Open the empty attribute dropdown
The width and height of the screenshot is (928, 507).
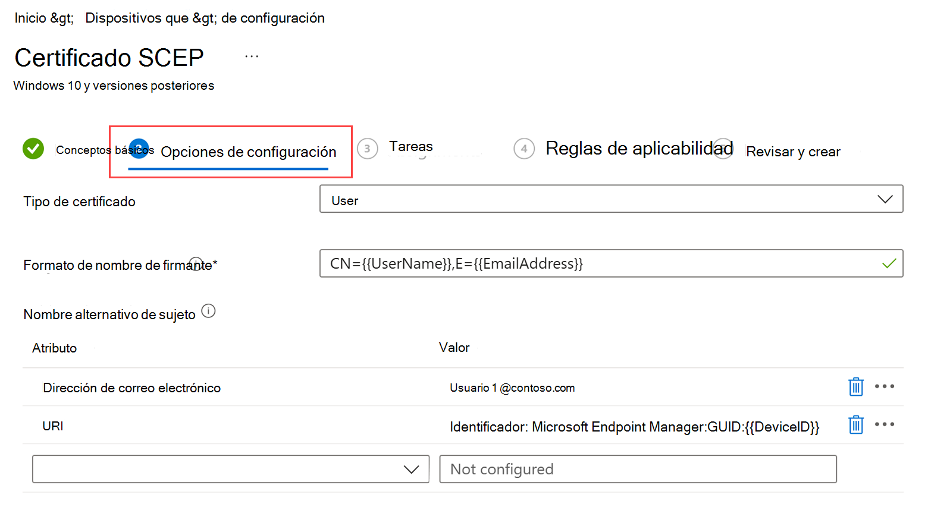tap(231, 469)
